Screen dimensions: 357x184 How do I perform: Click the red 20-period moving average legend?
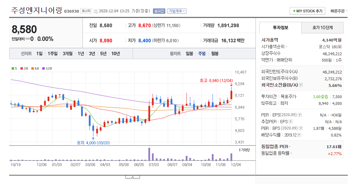tap(24, 68)
